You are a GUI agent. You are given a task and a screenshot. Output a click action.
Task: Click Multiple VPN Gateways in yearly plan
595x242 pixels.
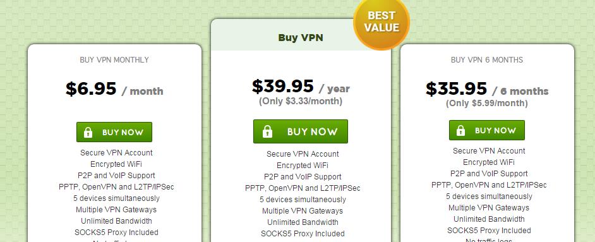pyautogui.click(x=303, y=211)
